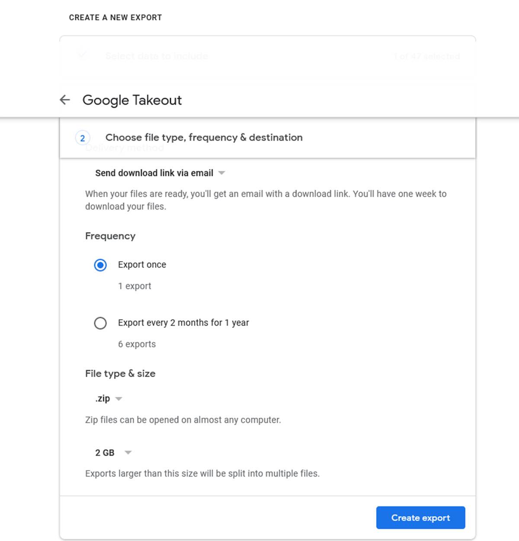Image resolution: width=519 pixels, height=541 pixels.
Task: Click the Export once radio label text
Action: click(x=142, y=264)
